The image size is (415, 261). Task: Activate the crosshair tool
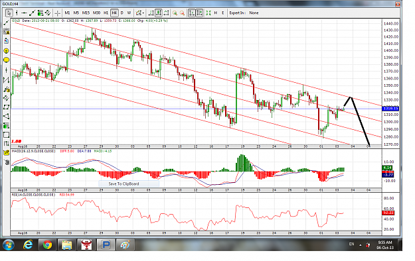(57, 13)
